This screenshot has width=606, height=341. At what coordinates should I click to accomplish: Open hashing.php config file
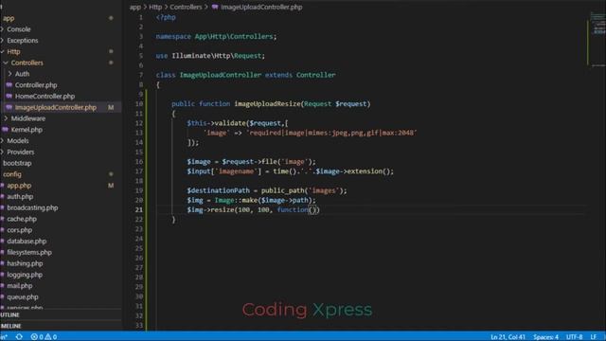25,264
